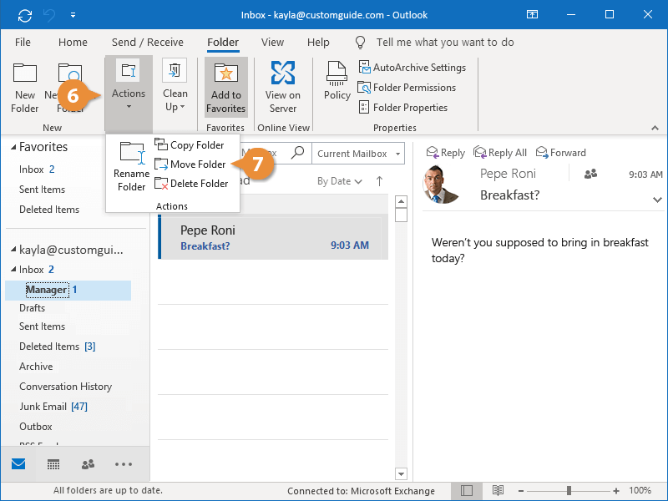The image size is (668, 501).
Task: Click Rename Folder in Actions menu
Action: (x=131, y=166)
